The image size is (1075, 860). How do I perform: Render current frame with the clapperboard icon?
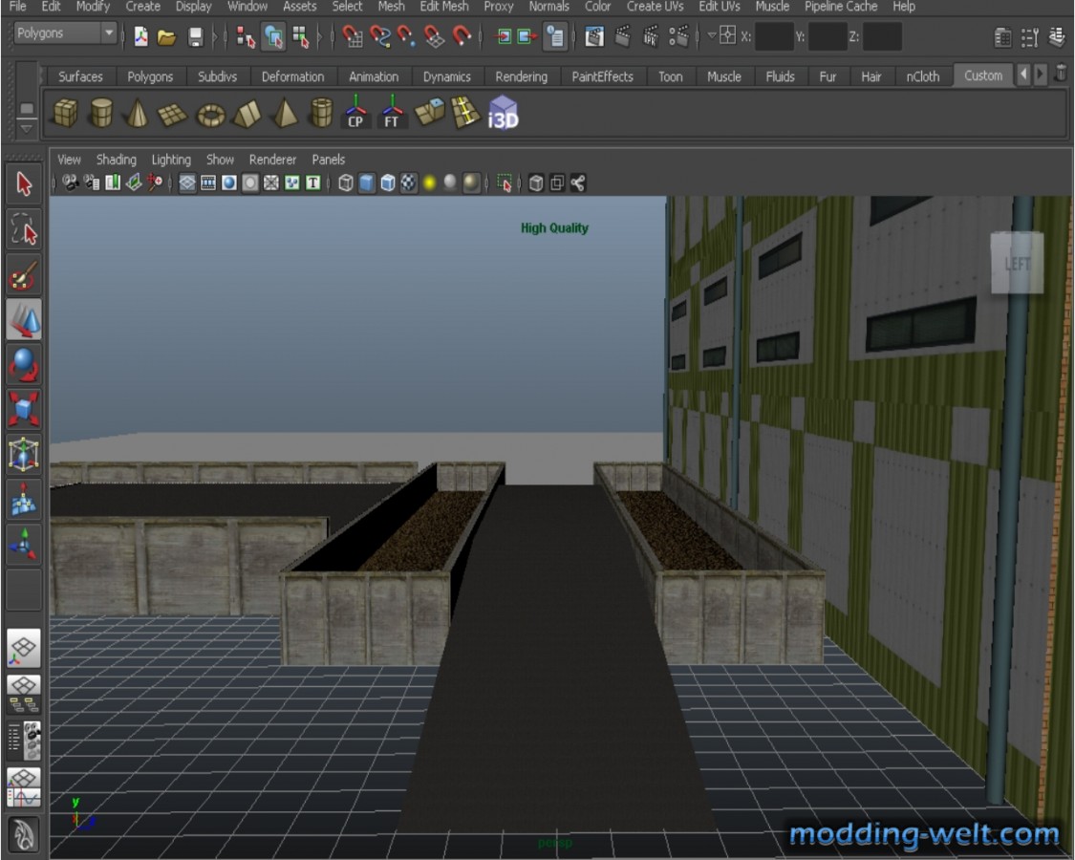[622, 35]
